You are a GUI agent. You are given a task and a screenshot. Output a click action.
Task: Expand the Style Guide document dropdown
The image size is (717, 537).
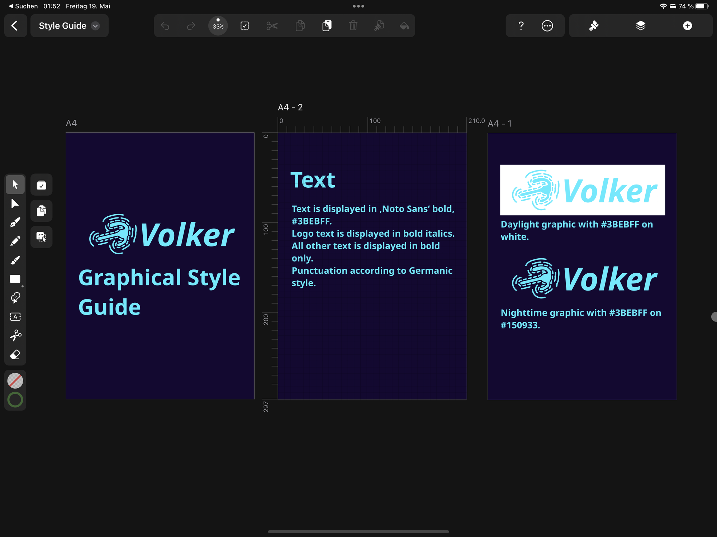95,26
